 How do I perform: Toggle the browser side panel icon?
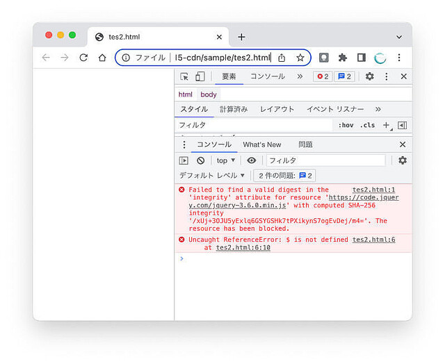tap(362, 58)
